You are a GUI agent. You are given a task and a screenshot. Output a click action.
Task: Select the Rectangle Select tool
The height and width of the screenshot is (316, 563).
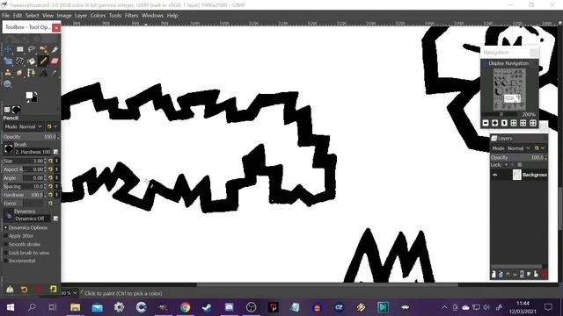[19, 49]
